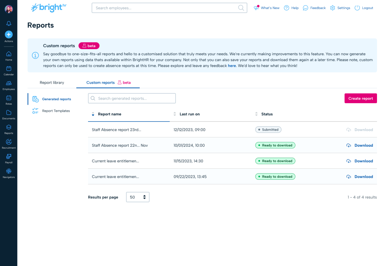387x266 pixels.
Task: Sort reports by Status
Action: (267, 114)
